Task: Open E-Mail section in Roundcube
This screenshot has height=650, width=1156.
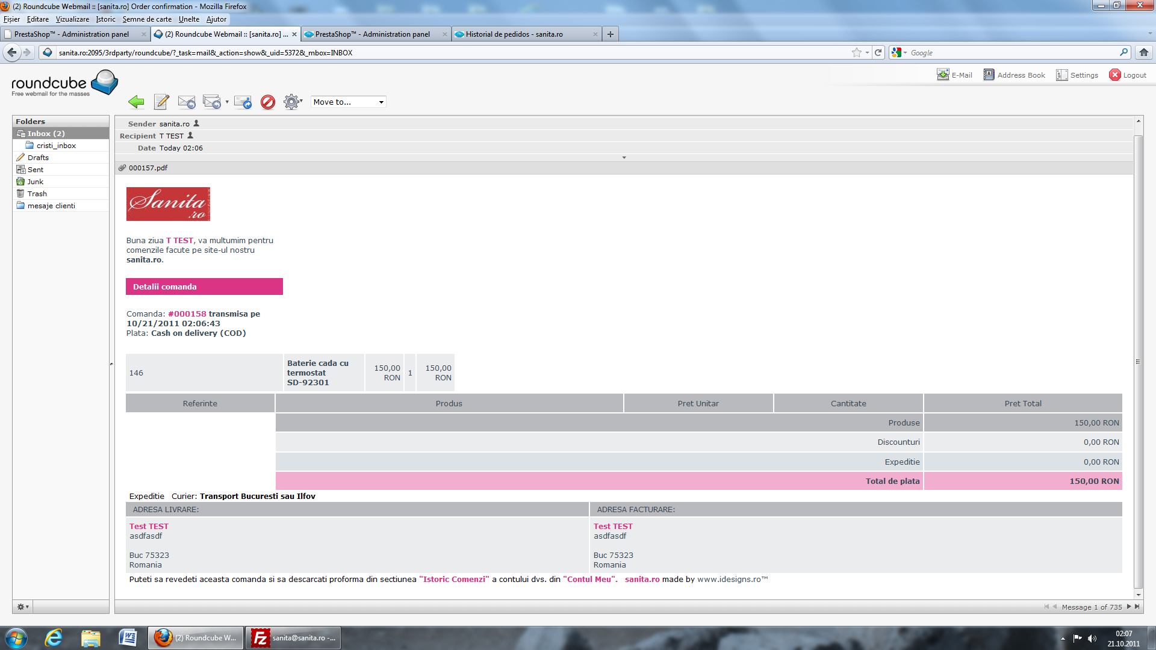Action: coord(955,75)
